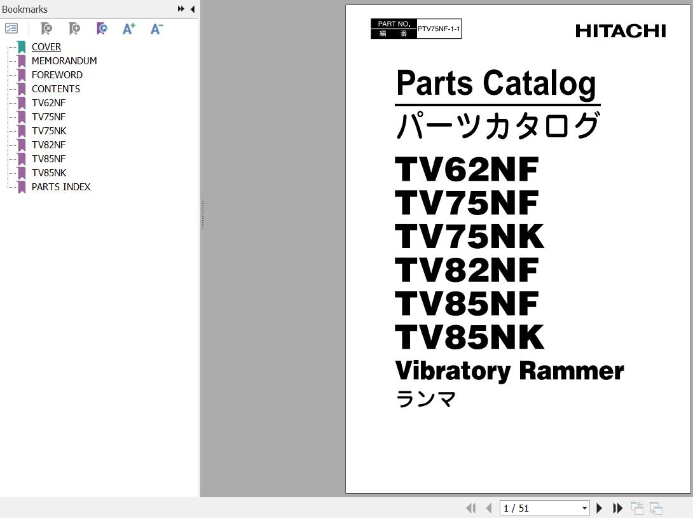
Task: Go to the first page
Action: (x=471, y=508)
